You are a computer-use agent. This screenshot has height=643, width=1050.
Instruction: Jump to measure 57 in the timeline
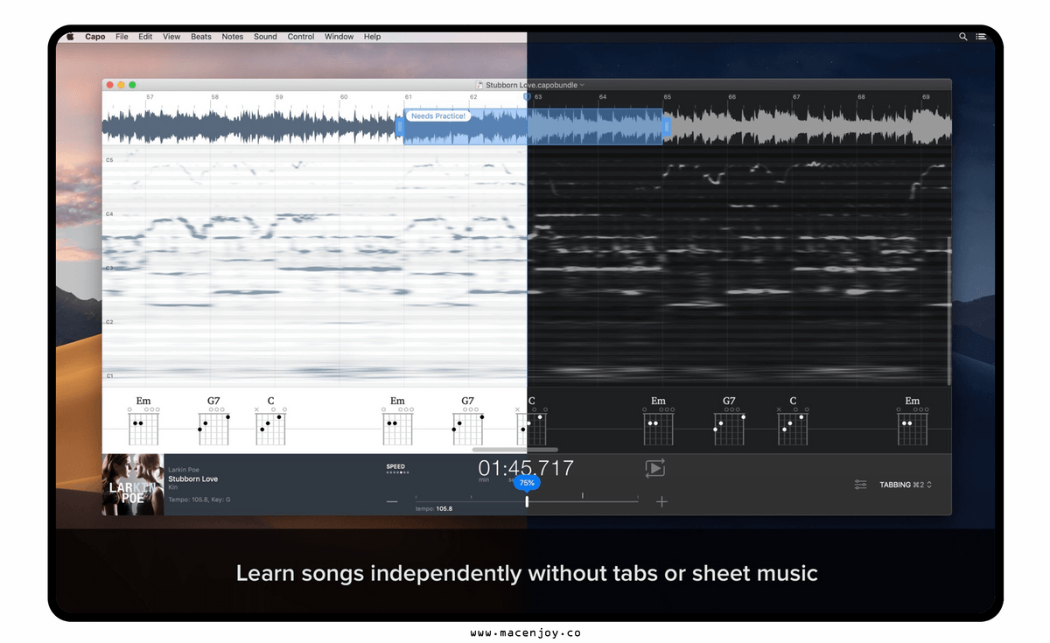point(150,96)
